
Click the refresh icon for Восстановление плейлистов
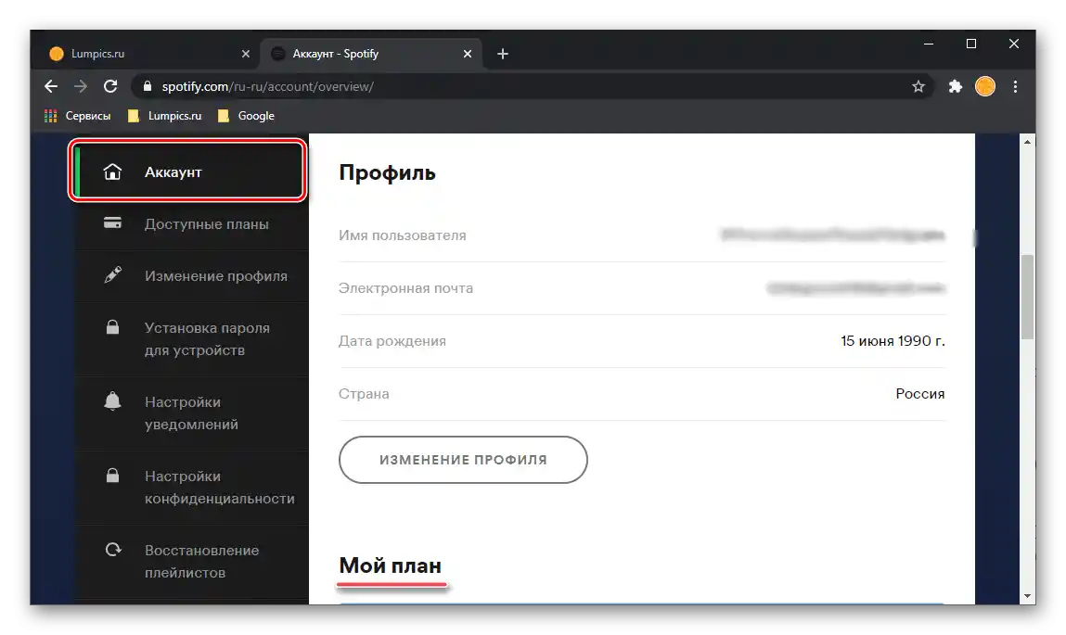tap(112, 549)
